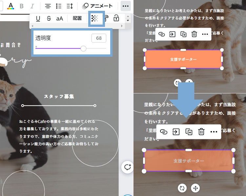Open ellipsis menu above opaque orange button
This screenshot has height=196, width=246.
(205, 34)
